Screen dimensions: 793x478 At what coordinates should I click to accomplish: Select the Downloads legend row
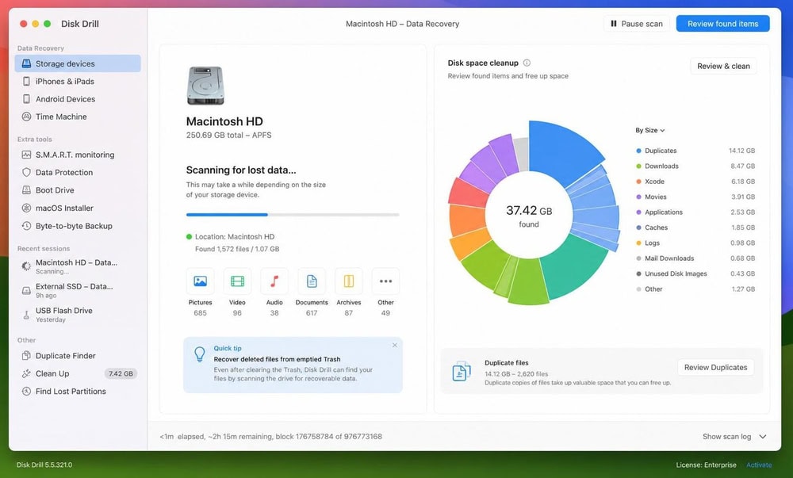tap(695, 166)
